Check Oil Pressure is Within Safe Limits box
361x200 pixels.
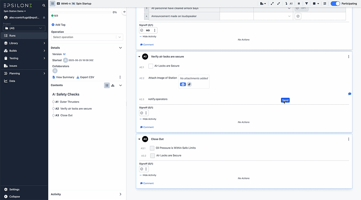tap(152, 148)
